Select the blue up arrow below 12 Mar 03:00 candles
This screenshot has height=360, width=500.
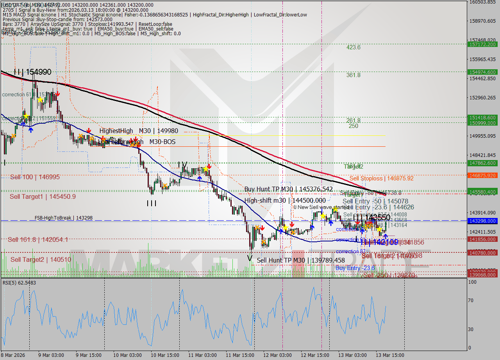coord(281,231)
